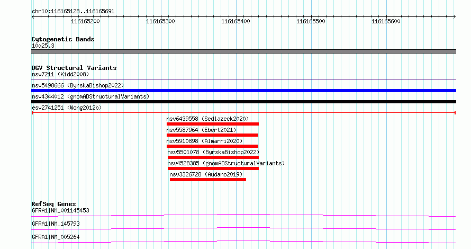Viewport: 471px width, 249px height.
Task: Open nsv6439558 (Sedlazeck2020) variant label
Action: (207, 119)
